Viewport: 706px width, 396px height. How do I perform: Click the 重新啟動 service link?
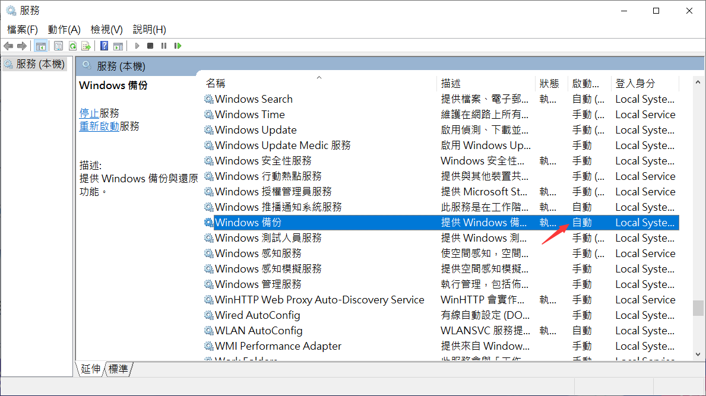(x=99, y=126)
